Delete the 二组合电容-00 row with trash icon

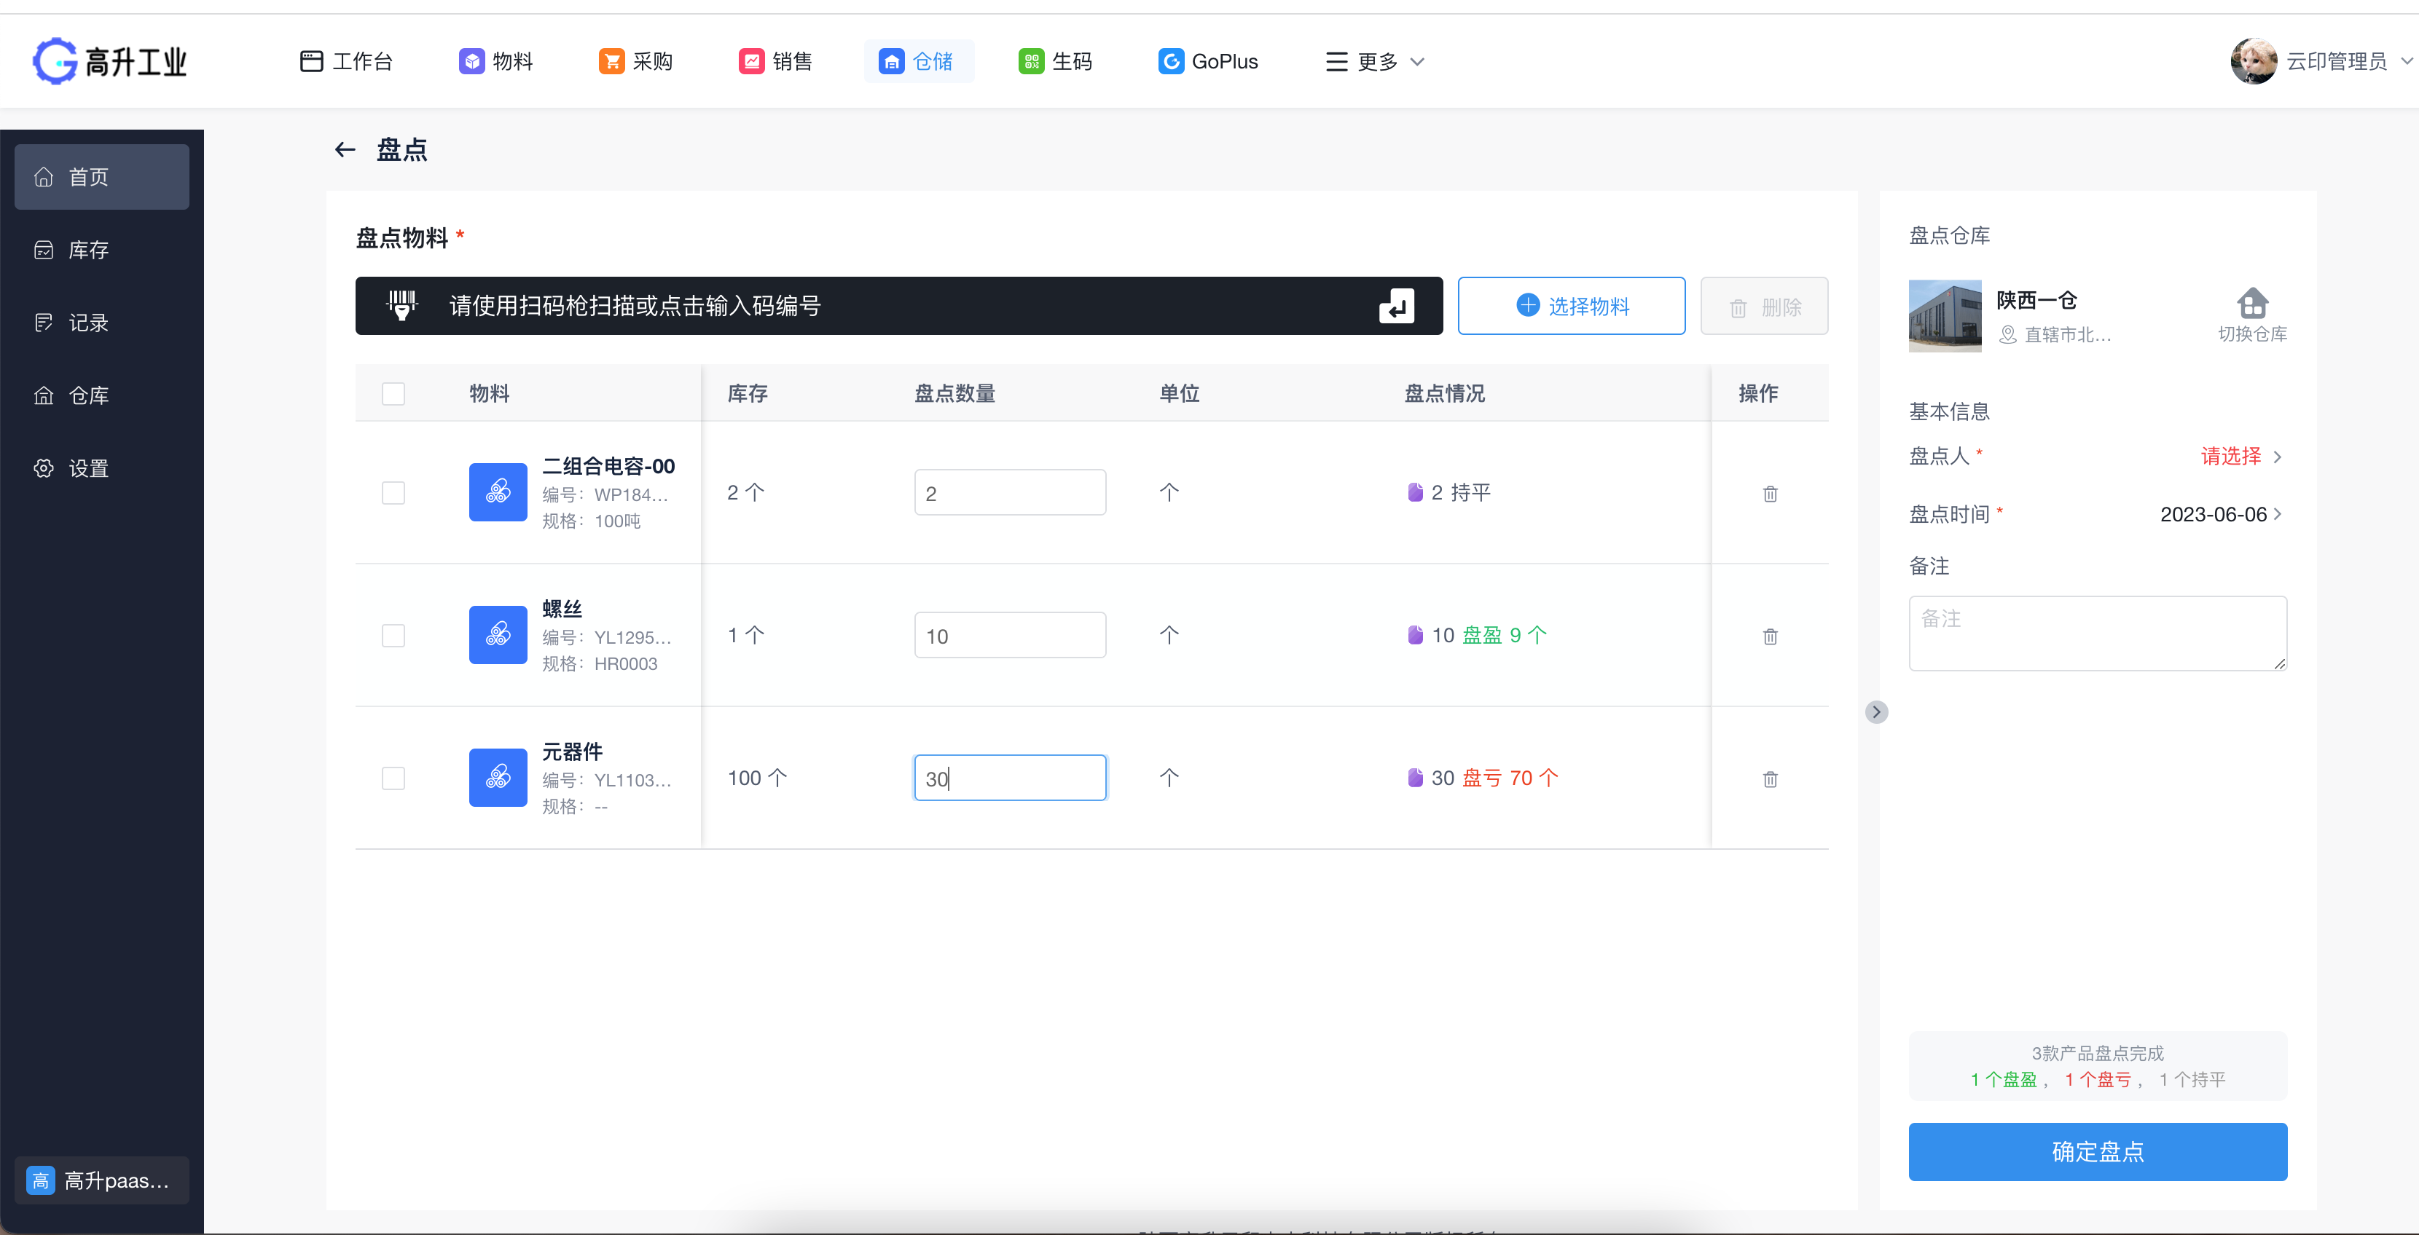pos(1770,494)
